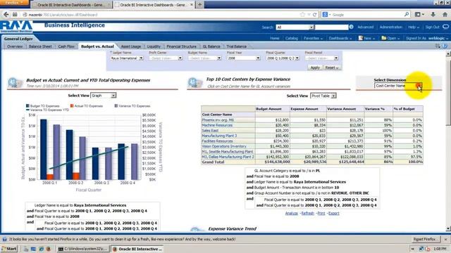Open Facilities Resources cost center link
The width and height of the screenshot is (451, 253).
(x=217, y=141)
